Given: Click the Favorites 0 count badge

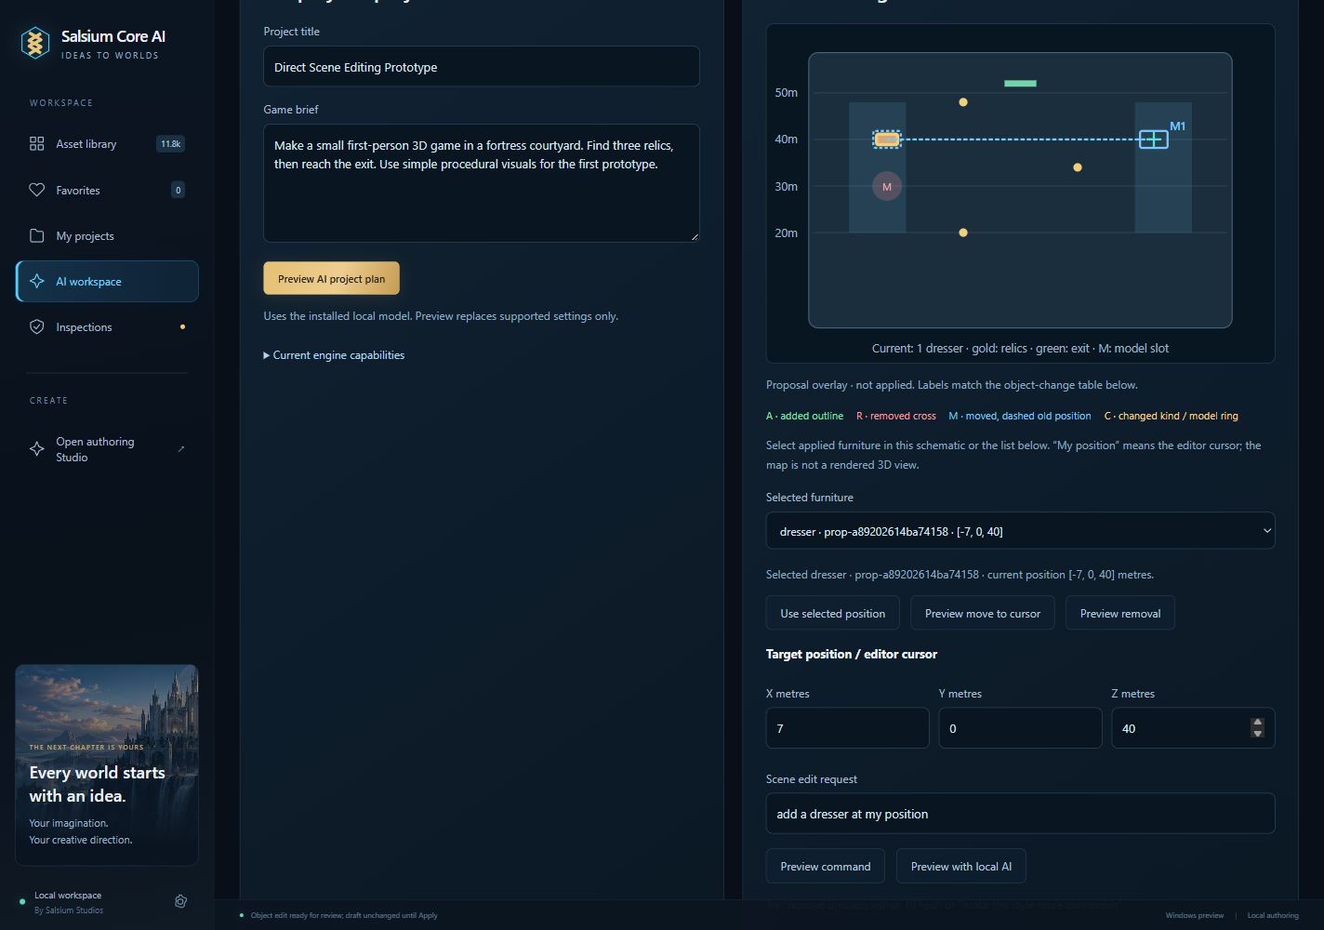Looking at the screenshot, I should (x=178, y=190).
